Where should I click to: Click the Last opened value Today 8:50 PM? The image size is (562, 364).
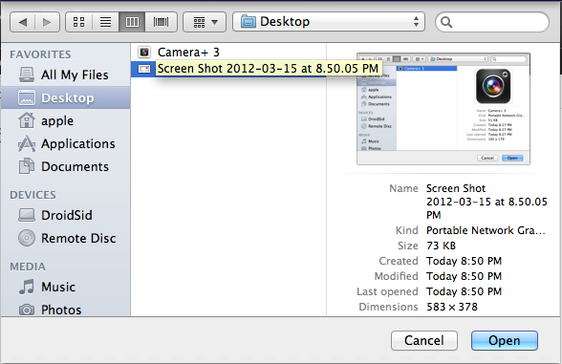(x=464, y=291)
